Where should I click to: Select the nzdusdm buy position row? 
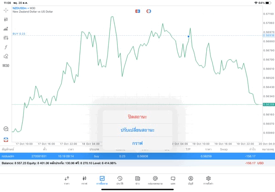[x=137, y=156]
